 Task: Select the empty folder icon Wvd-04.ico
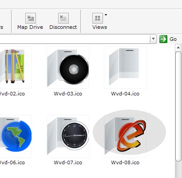[125, 67]
